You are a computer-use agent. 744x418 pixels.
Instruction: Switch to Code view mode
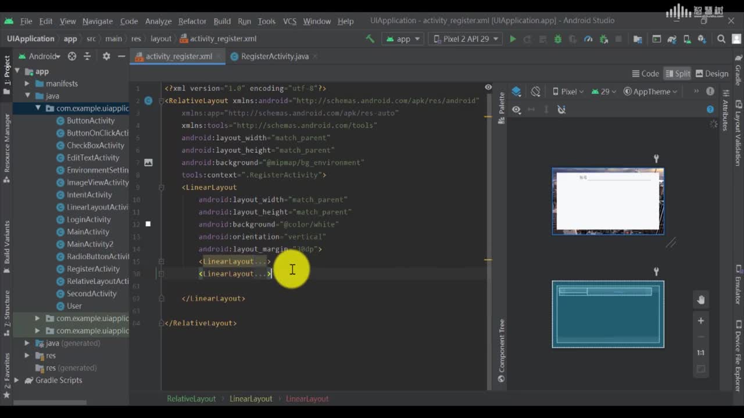point(645,74)
